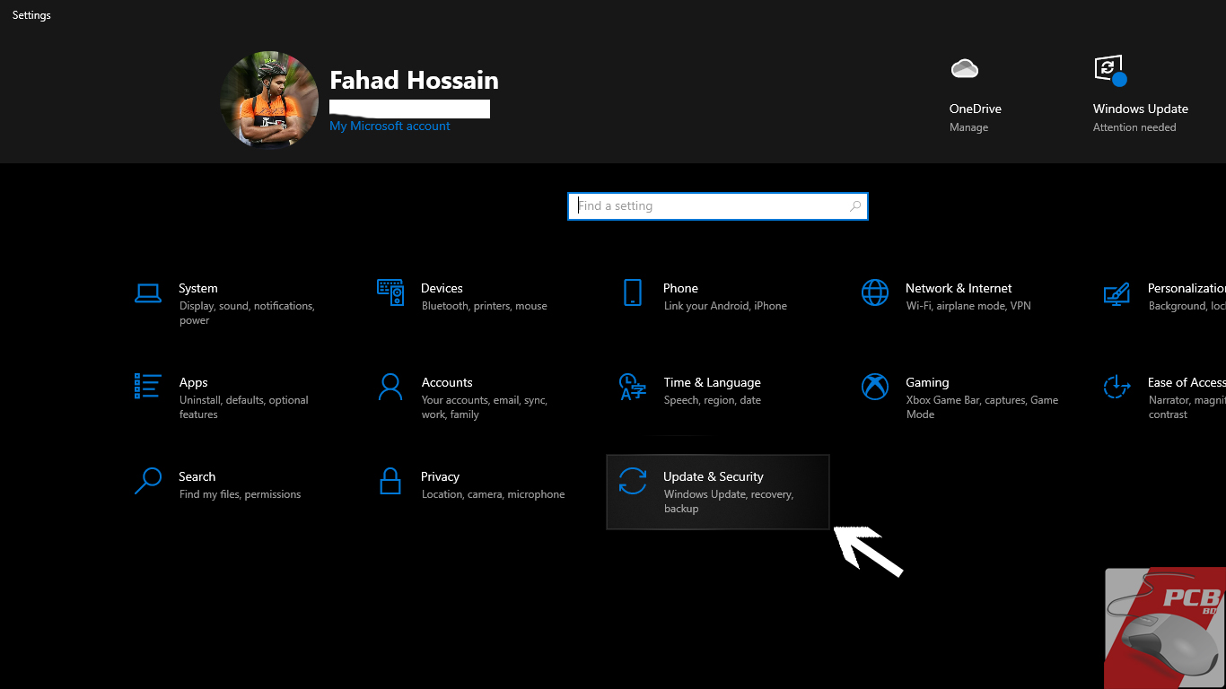Click the Privacy category title
The width and height of the screenshot is (1226, 689).
440,476
